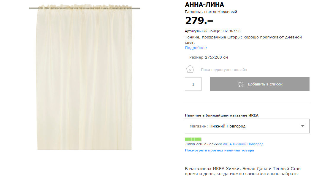The image size is (330, 176).
Task: Click the green stock availability indicator bar
Action: [x=193, y=139]
